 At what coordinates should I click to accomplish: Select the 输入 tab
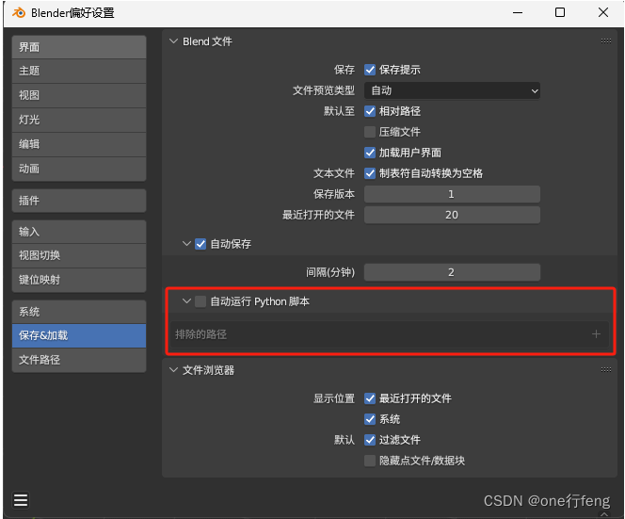79,232
